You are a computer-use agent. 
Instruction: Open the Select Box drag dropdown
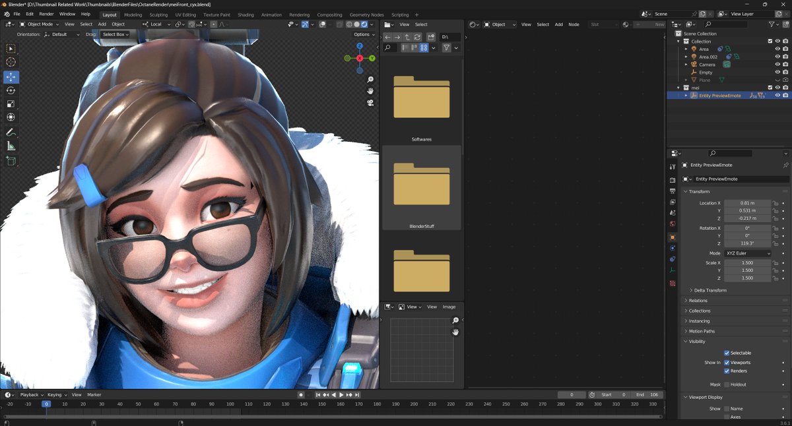pyautogui.click(x=115, y=34)
